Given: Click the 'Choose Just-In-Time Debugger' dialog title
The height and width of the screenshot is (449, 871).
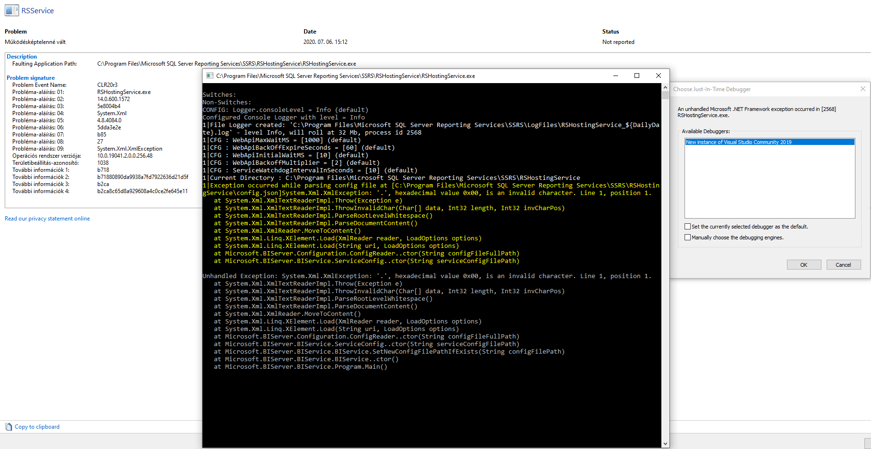Looking at the screenshot, I should click(712, 89).
